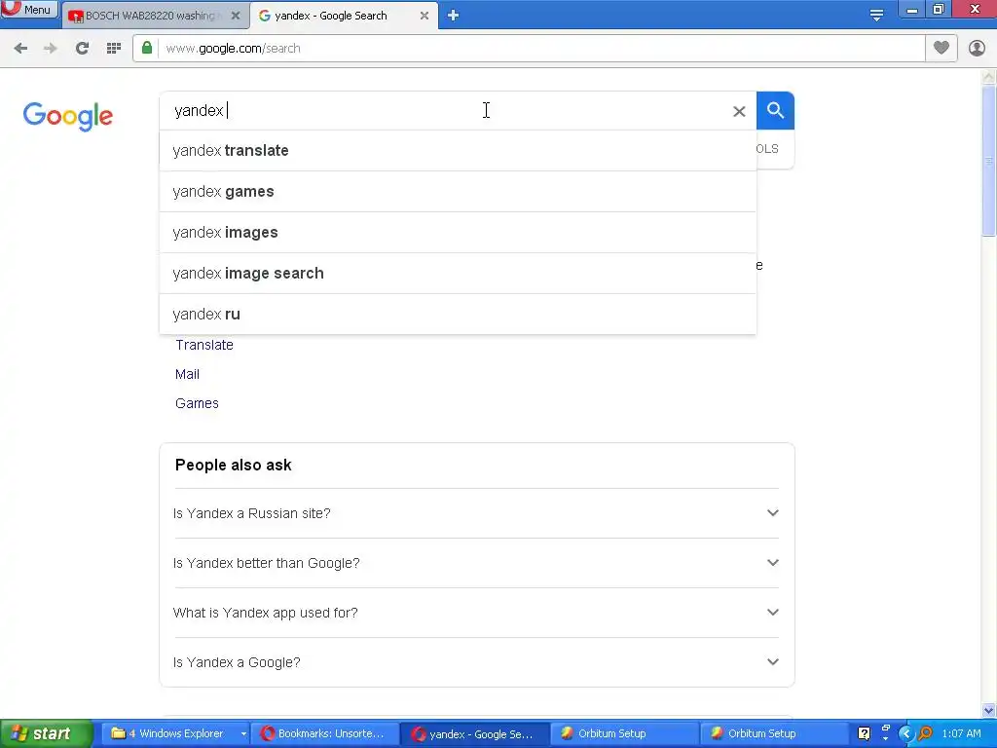997x748 pixels.
Task: Click the page vertical scrollbar thumb
Action: click(x=989, y=161)
